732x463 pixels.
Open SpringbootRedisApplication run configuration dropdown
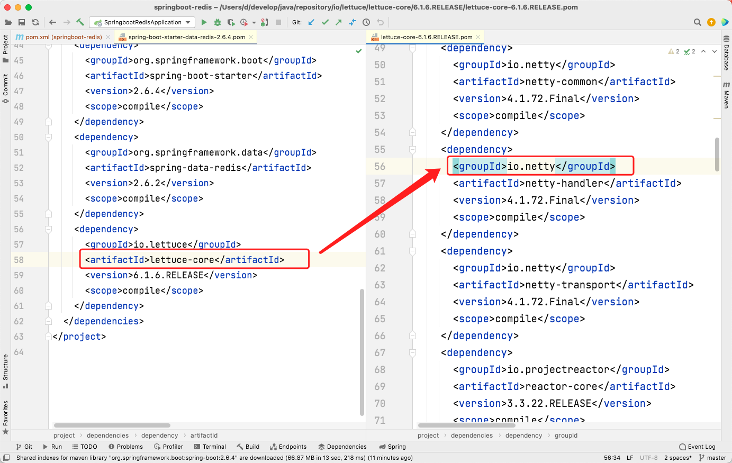pos(142,22)
